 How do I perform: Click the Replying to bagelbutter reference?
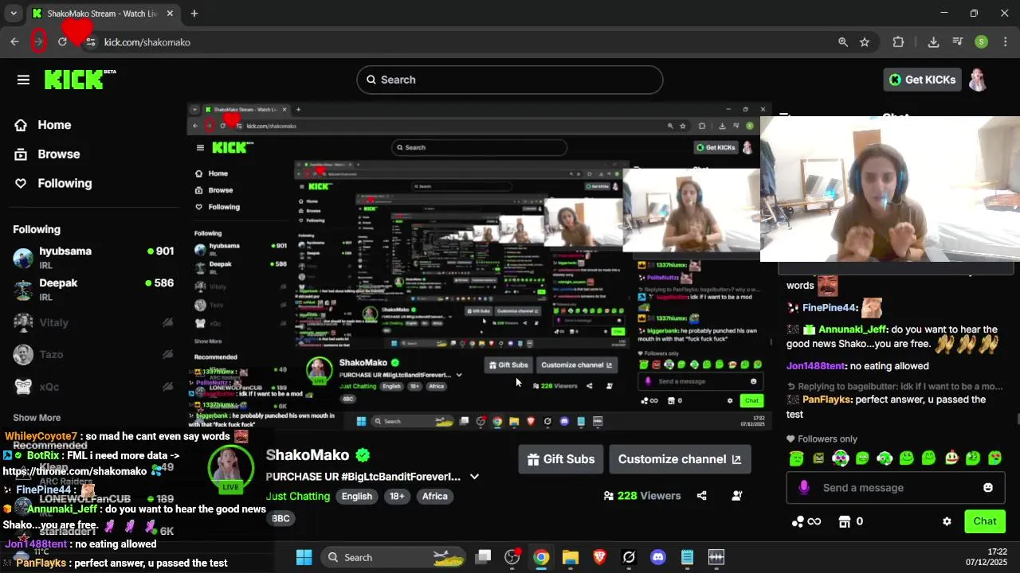[x=894, y=386]
